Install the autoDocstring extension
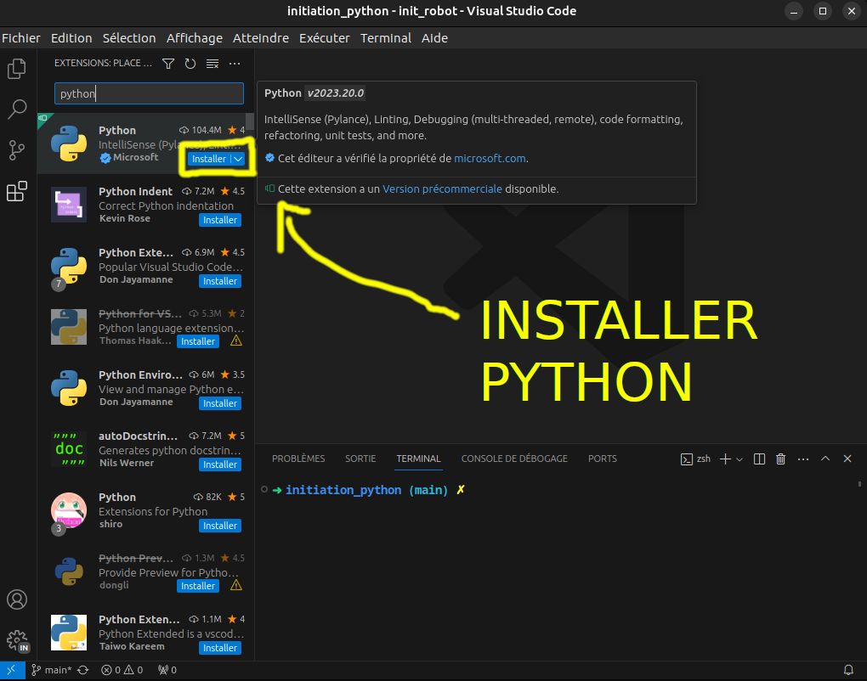The width and height of the screenshot is (867, 681). click(x=220, y=464)
